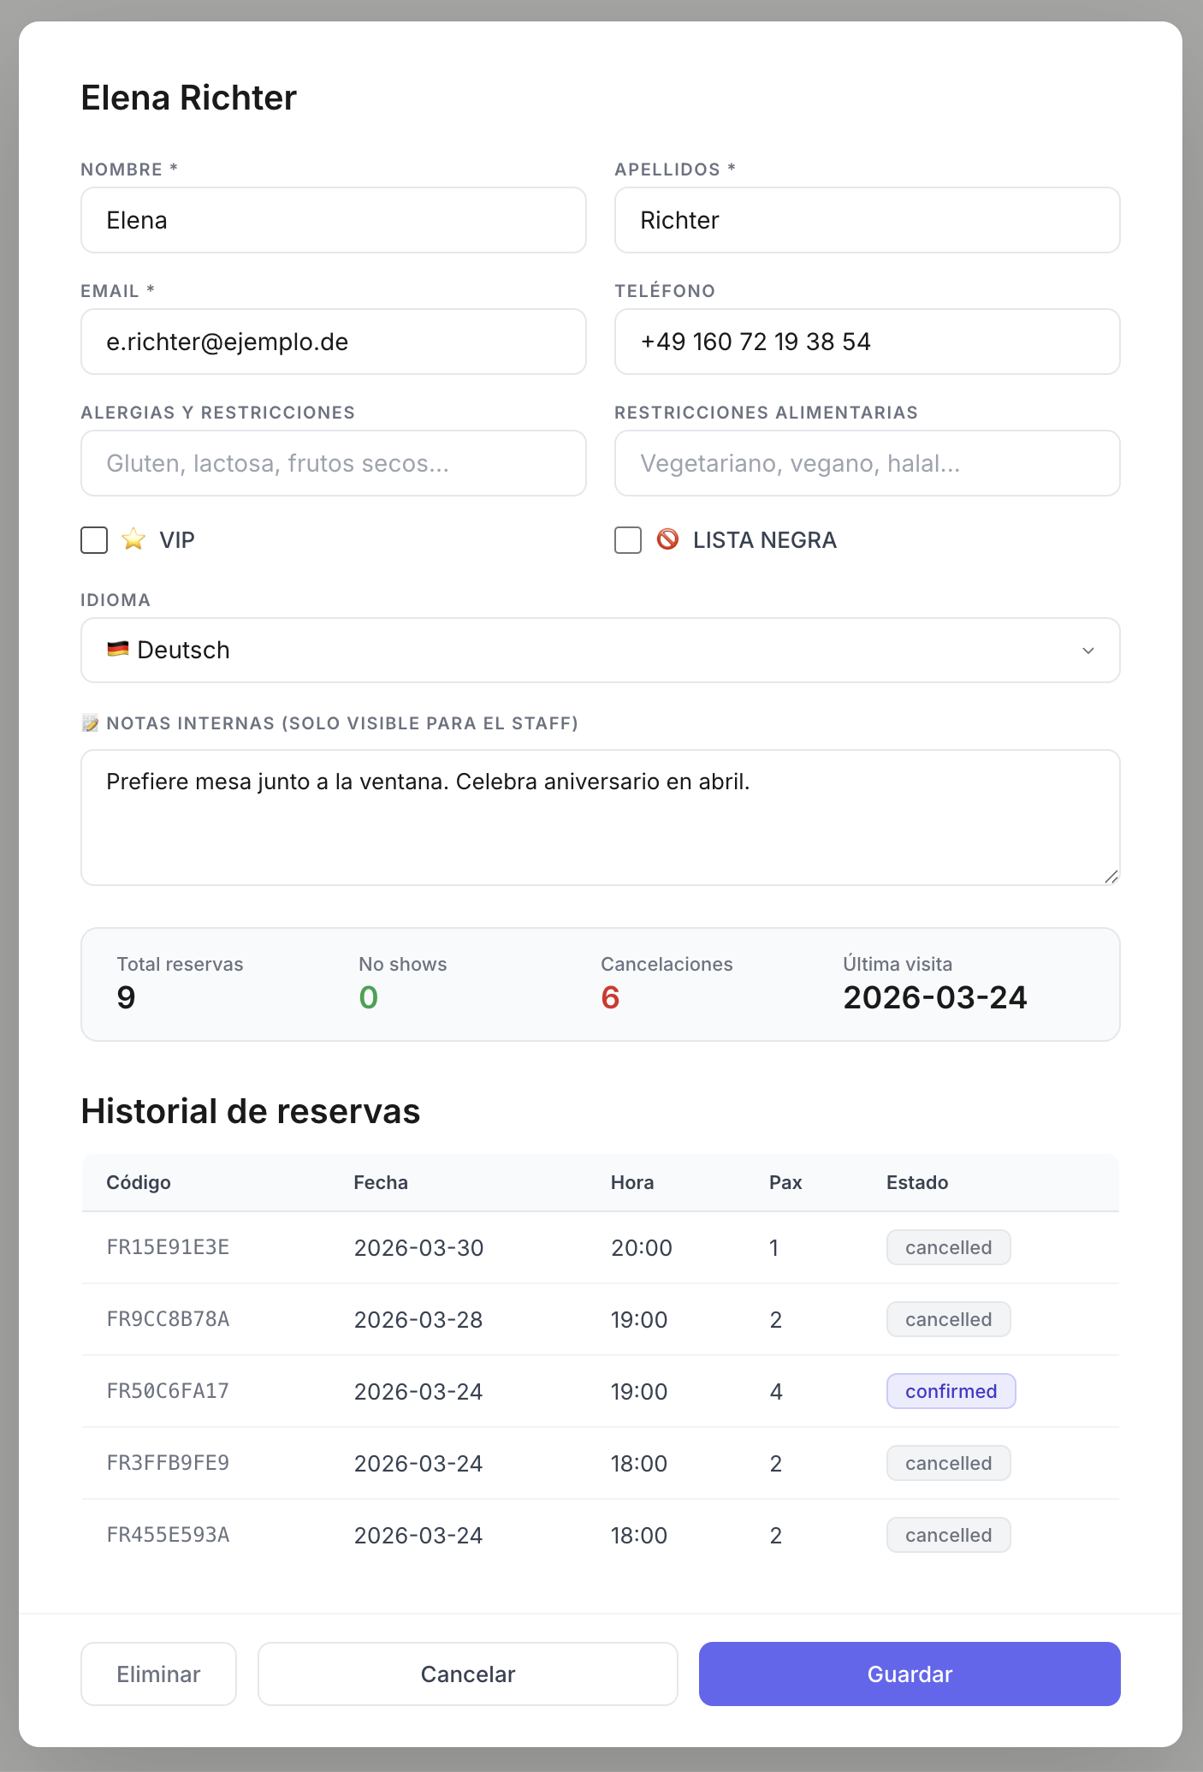The image size is (1203, 1772).
Task: Click the Hora column header
Action: coord(632,1182)
